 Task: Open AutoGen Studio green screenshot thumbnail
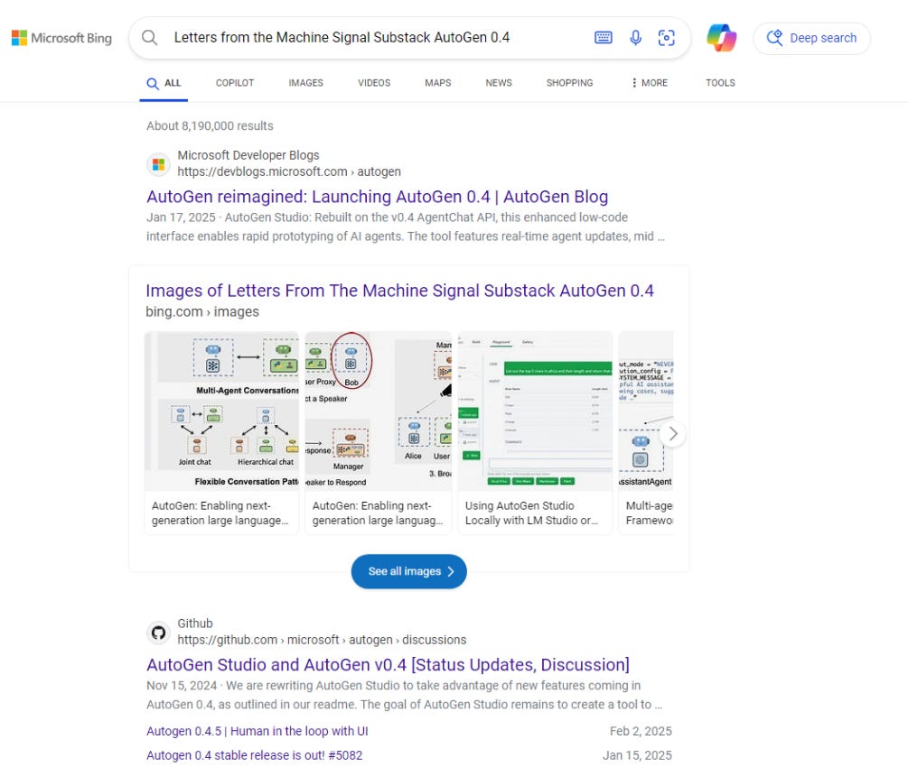[535, 411]
